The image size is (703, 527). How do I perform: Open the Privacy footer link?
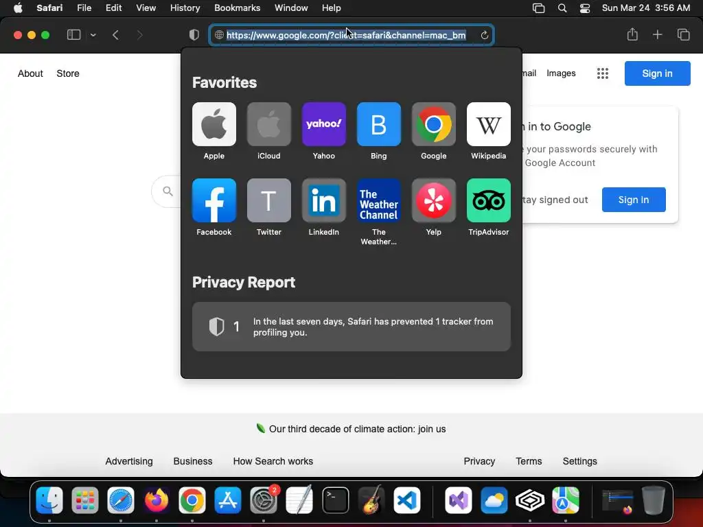click(479, 461)
